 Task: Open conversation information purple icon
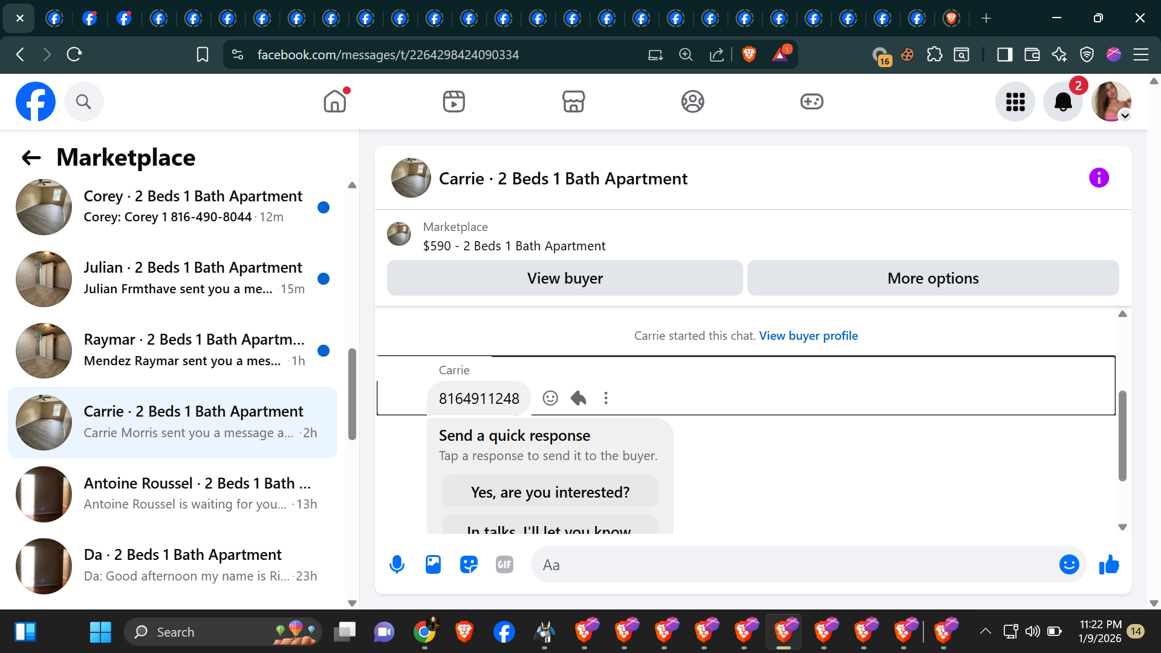[x=1099, y=178]
